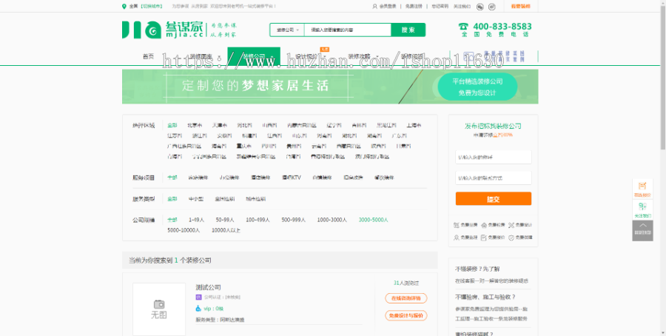Click the back-to-top arrow sidebar button

tap(642, 231)
